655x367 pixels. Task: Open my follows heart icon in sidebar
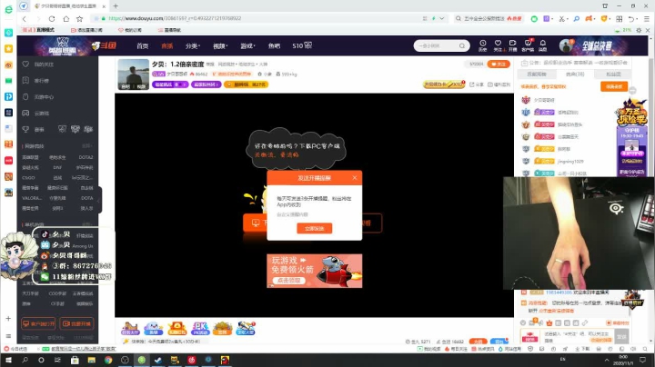tap(25, 64)
